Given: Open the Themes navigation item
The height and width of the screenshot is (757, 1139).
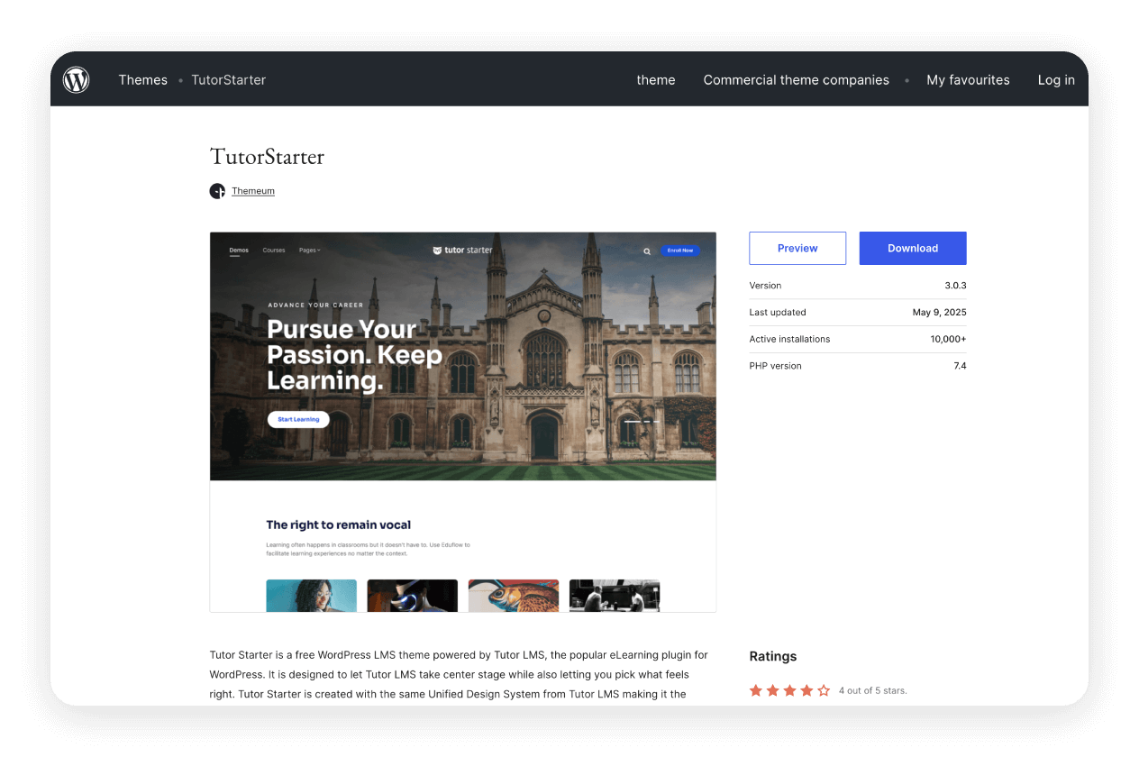Looking at the screenshot, I should point(142,80).
